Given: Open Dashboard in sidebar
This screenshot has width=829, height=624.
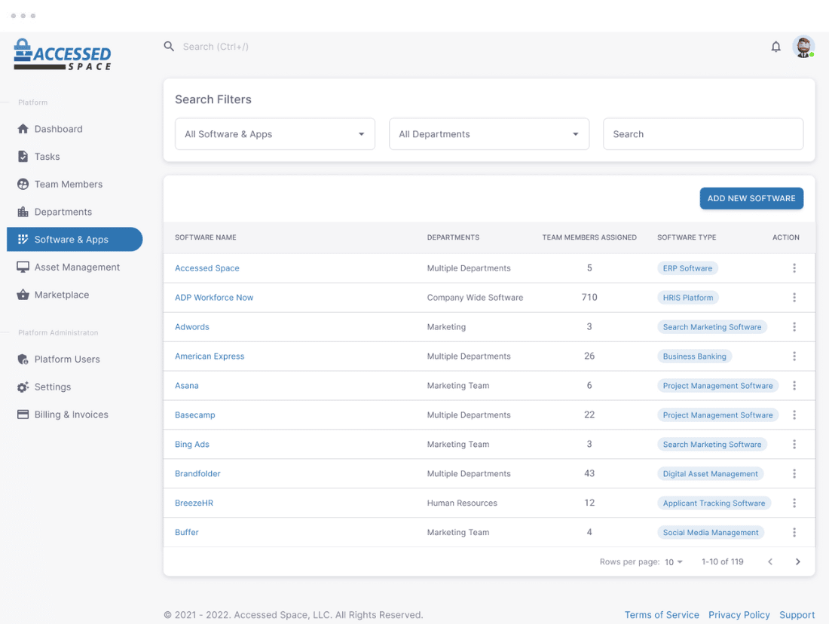Looking at the screenshot, I should click(75, 129).
